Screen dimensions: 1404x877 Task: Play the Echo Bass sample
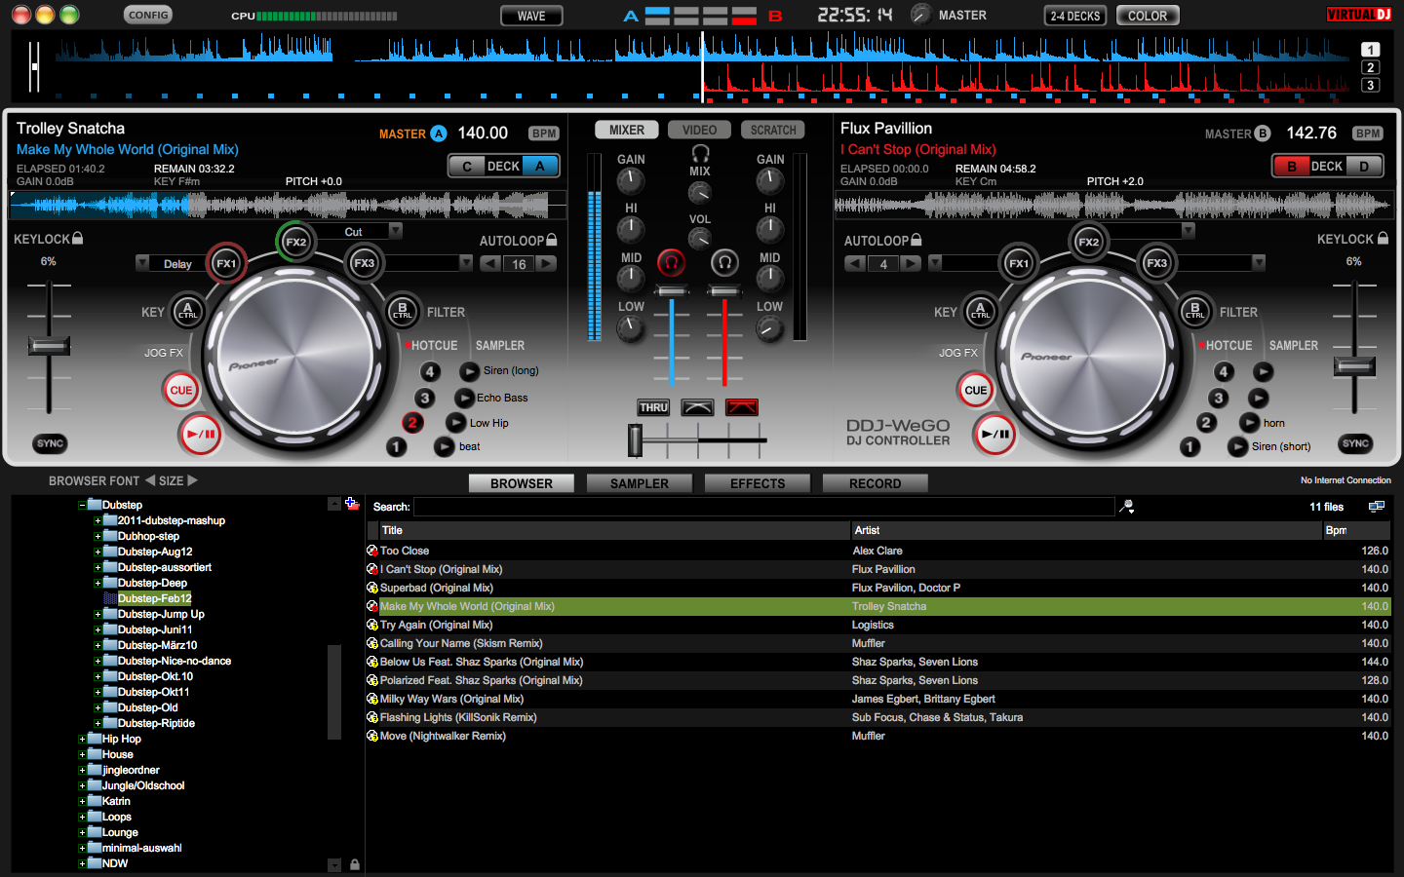click(465, 398)
